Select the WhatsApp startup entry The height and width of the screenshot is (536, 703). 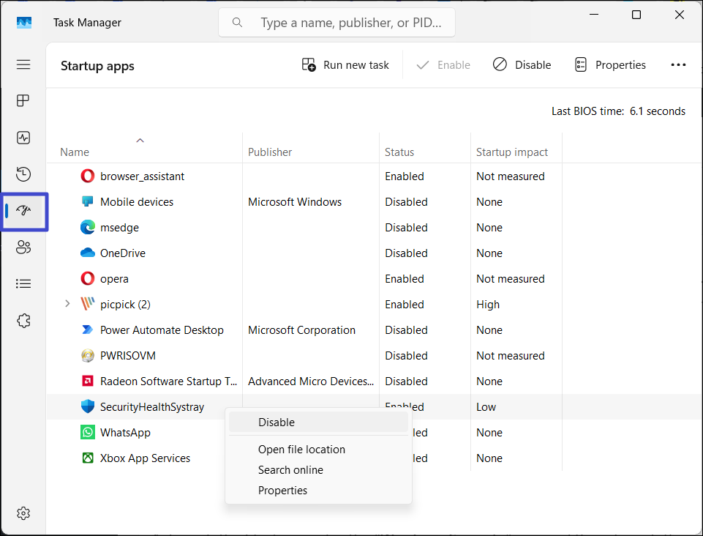(125, 433)
